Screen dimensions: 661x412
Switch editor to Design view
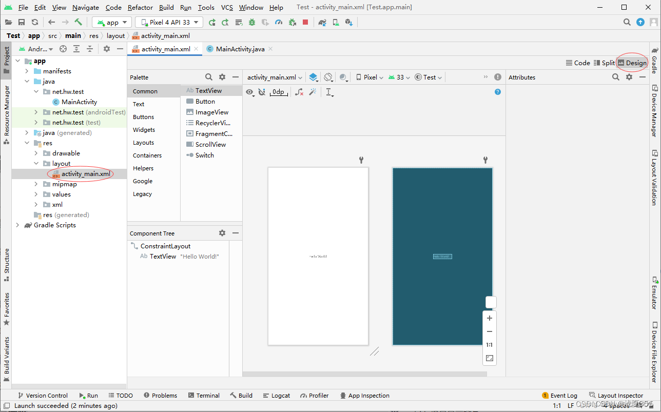(632, 63)
